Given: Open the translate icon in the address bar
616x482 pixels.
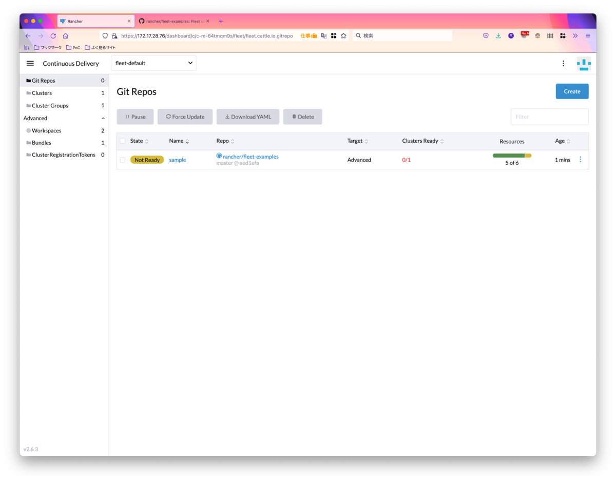Looking at the screenshot, I should 323,35.
